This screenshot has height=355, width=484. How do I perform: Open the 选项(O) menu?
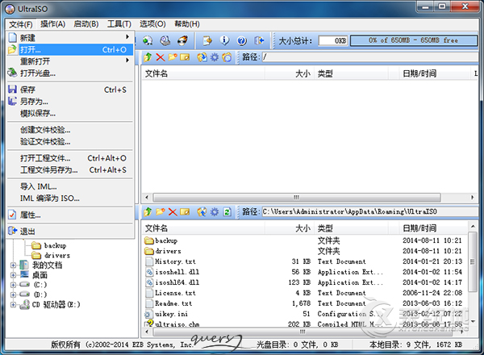pos(152,24)
